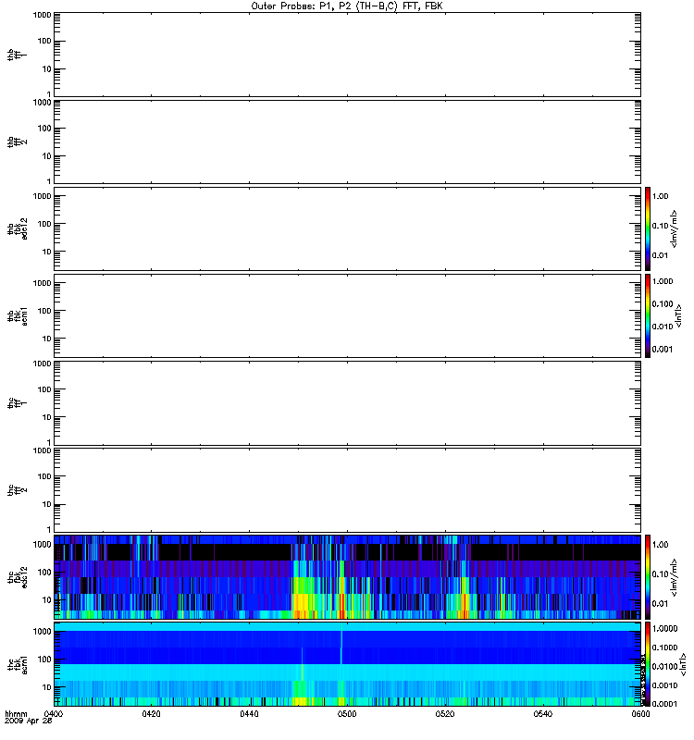Click the "hhmm" axis unit label
The width and height of the screenshot is (694, 740).
pos(16,713)
